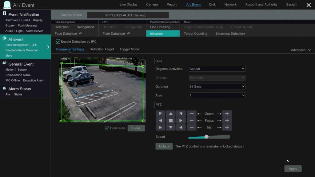The height and width of the screenshot is (177, 315).
Task: Click the Camera Name field
Action: (x=128, y=15)
